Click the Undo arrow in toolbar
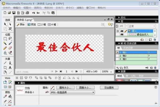 [x=34, y=13]
